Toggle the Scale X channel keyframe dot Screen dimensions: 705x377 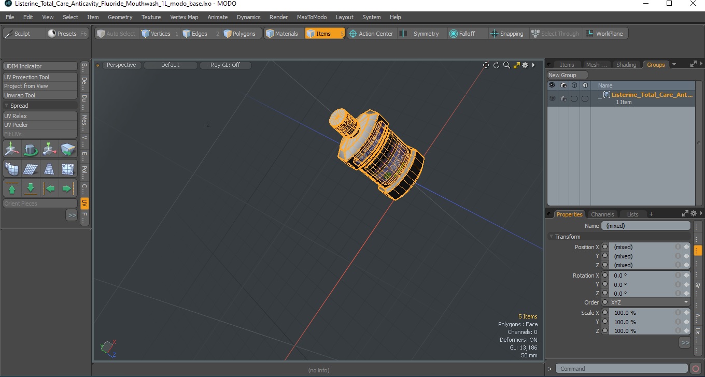pos(605,313)
